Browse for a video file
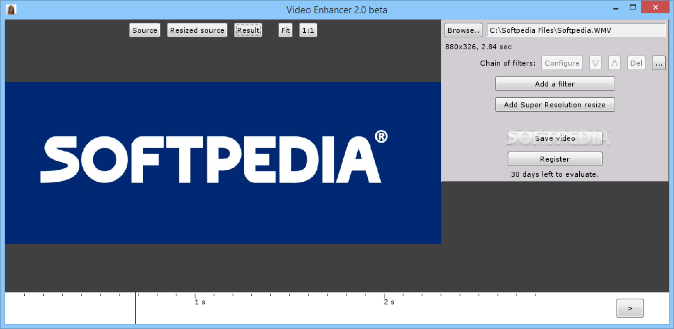674x329 pixels. [x=463, y=30]
